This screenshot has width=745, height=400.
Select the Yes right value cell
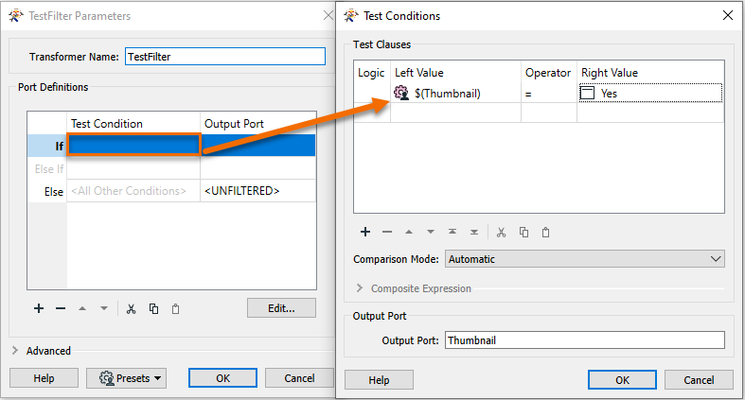click(650, 93)
